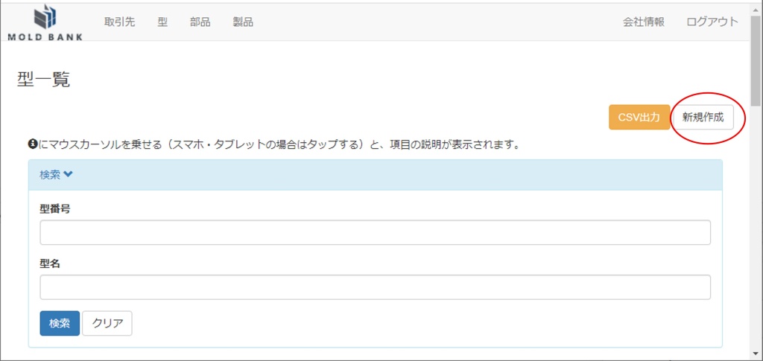Go to the 型 navigation item
The width and height of the screenshot is (763, 361).
162,22
